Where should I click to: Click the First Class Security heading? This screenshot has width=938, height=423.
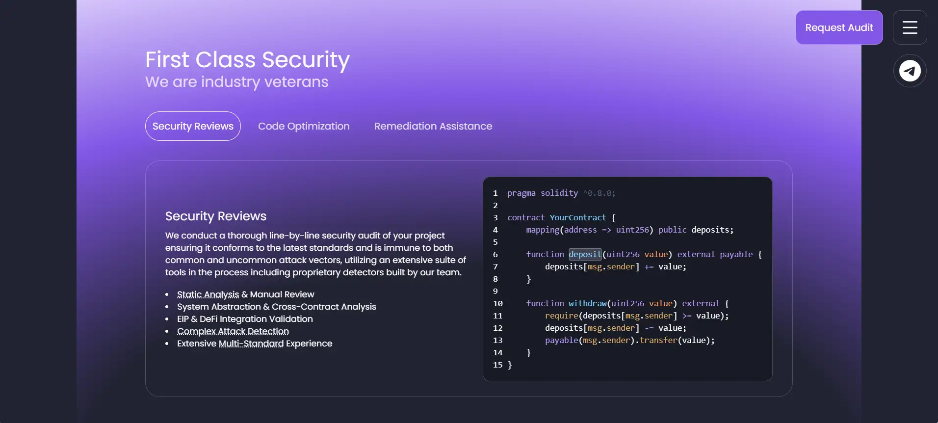click(247, 60)
